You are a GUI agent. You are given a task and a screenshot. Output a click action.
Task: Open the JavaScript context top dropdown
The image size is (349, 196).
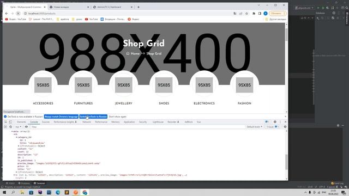point(18,127)
